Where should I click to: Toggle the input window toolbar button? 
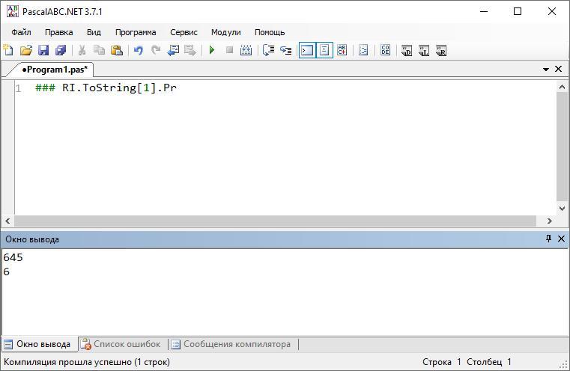(324, 50)
